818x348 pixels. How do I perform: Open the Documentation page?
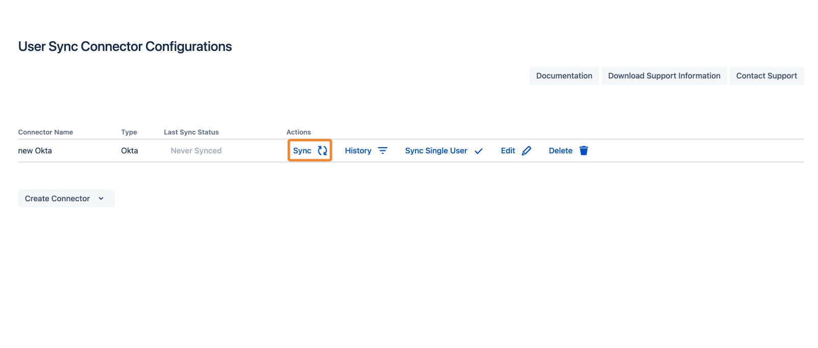pos(564,76)
